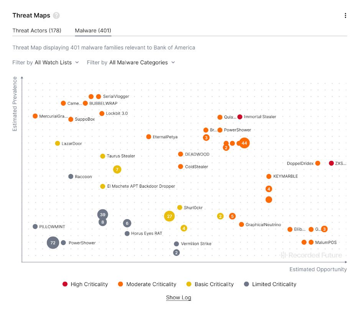Select the yellow cluster labeled 27
The image size is (356, 311).
coord(170,216)
